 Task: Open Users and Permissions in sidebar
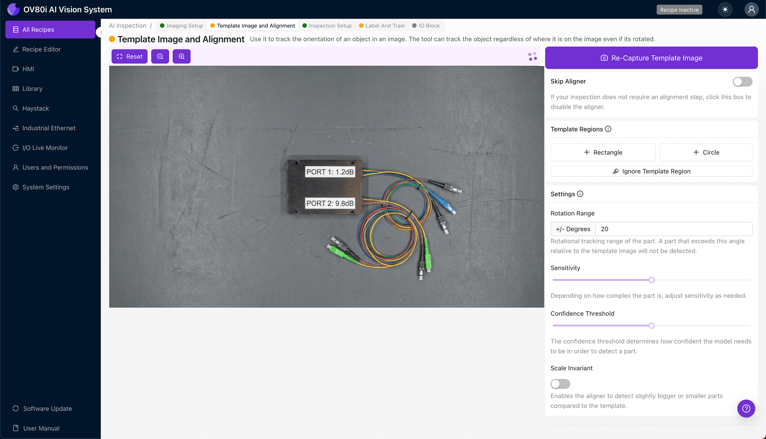tap(50, 167)
